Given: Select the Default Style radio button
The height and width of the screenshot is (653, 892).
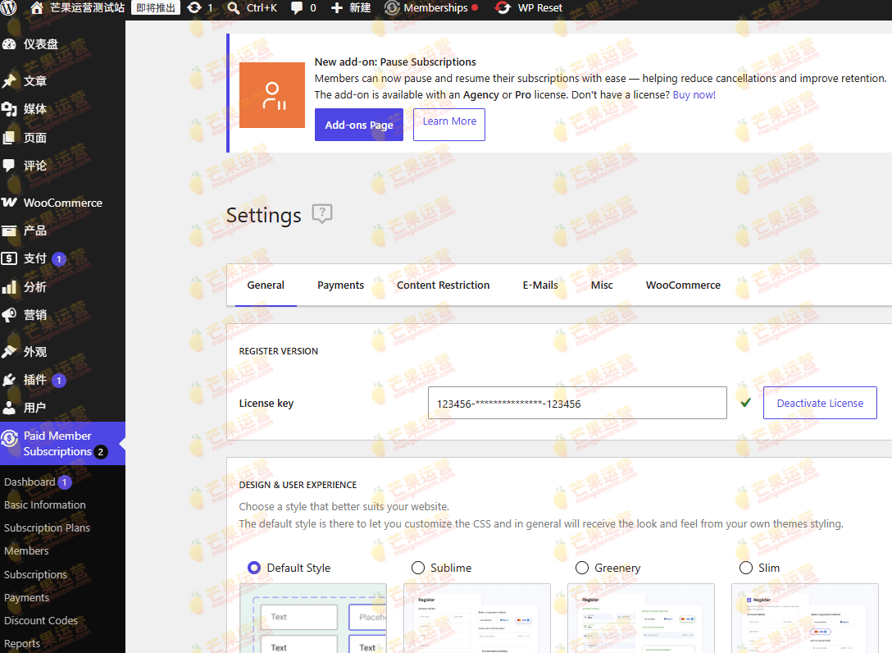Looking at the screenshot, I should pos(254,568).
